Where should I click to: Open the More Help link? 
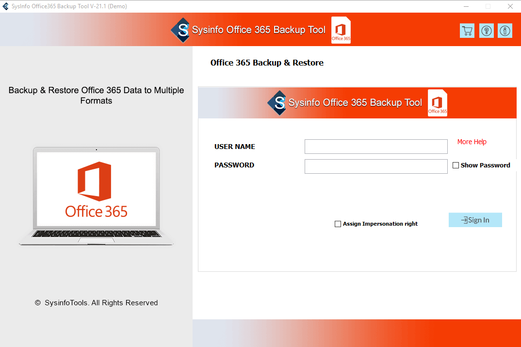(472, 142)
